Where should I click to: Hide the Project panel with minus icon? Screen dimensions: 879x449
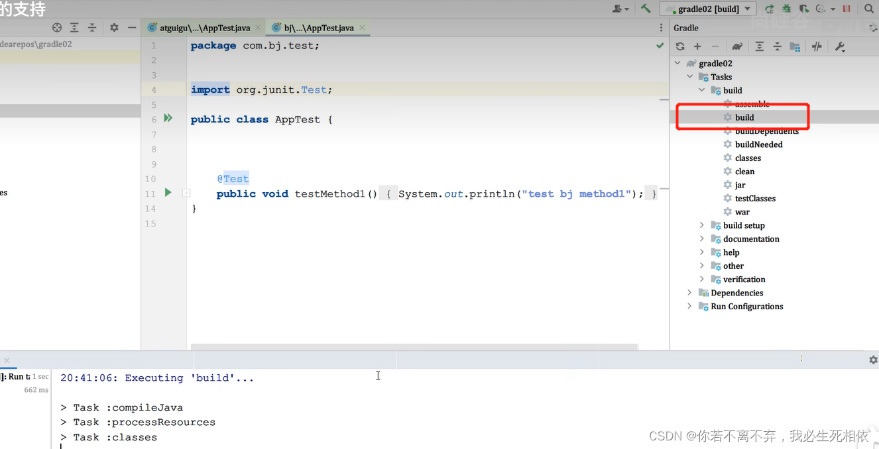pyautogui.click(x=132, y=27)
